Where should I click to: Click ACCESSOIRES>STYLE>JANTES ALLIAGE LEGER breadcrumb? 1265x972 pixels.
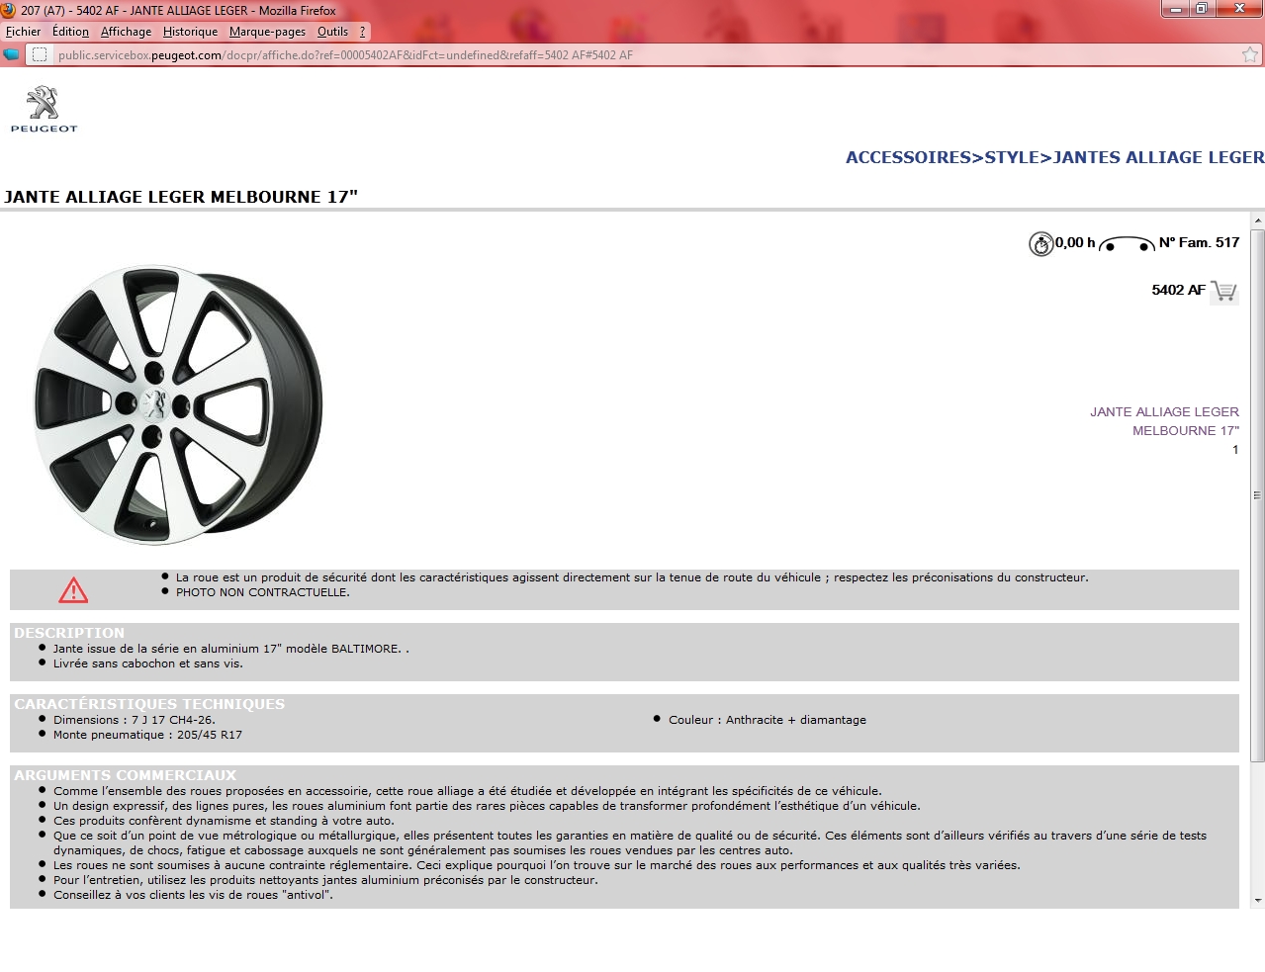point(1054,157)
